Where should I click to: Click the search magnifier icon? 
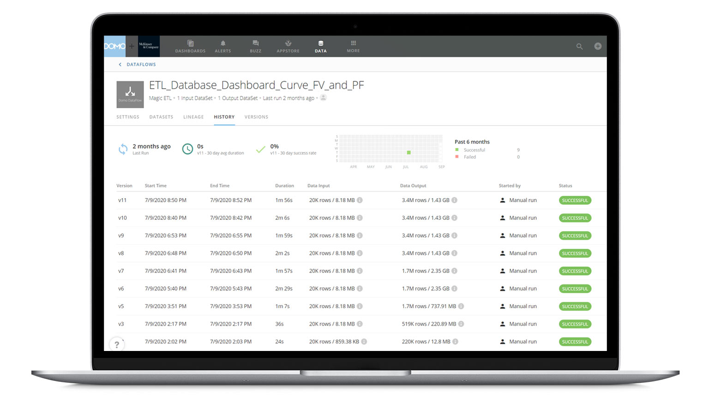[579, 46]
